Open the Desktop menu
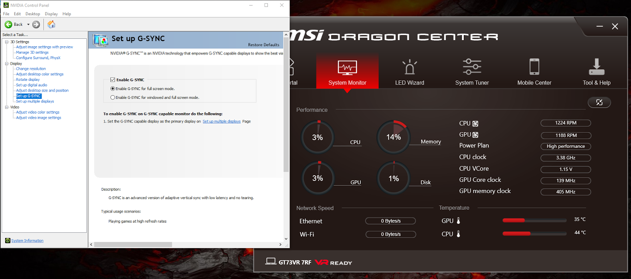Viewport: 631px width, 279px height. click(33, 14)
